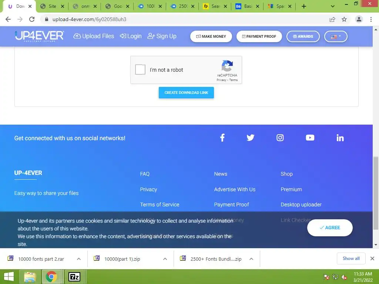Open Action Center flag tray icon
This screenshot has height=284, width=379.
[326, 277]
